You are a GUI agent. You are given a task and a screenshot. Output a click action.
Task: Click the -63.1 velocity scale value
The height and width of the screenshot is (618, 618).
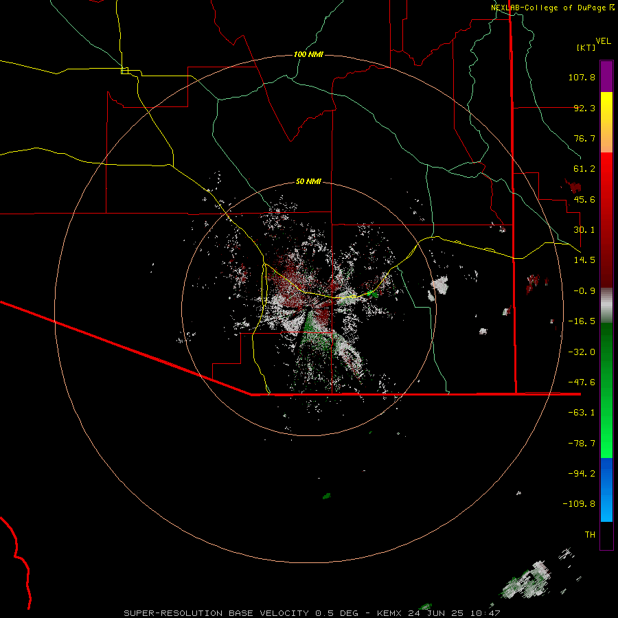582,413
